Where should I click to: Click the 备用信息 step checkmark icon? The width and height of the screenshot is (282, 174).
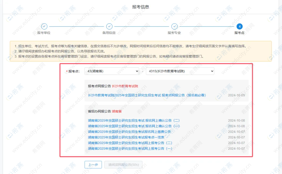click(109, 26)
